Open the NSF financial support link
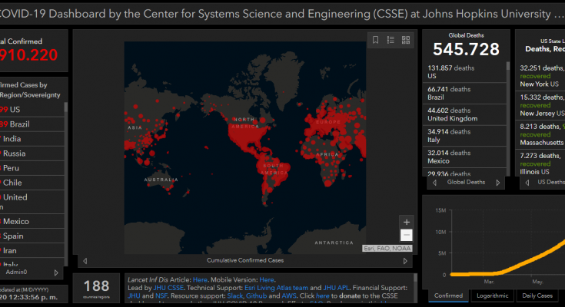565x307 pixels. [161, 295]
